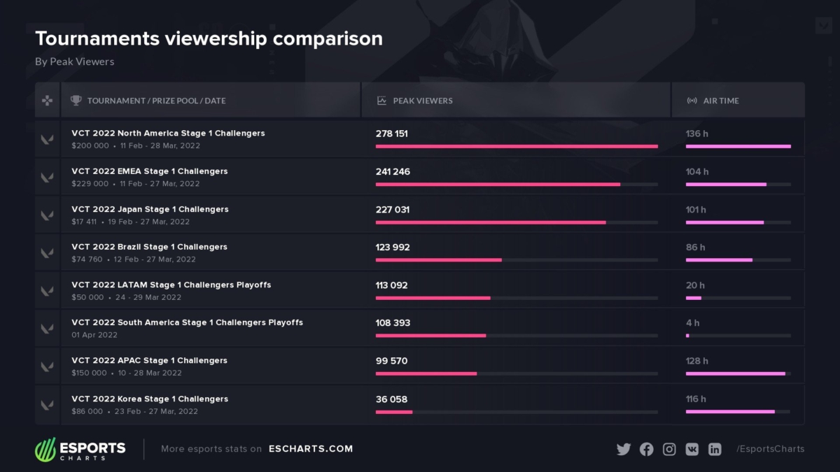Click the Esports Charts logo
840x472 pixels.
80,449
